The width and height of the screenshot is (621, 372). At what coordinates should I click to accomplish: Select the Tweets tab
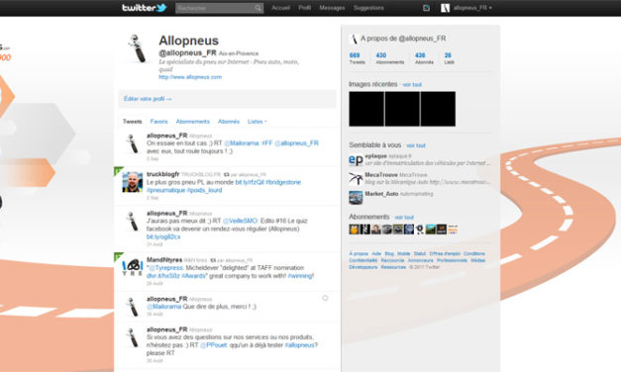133,122
